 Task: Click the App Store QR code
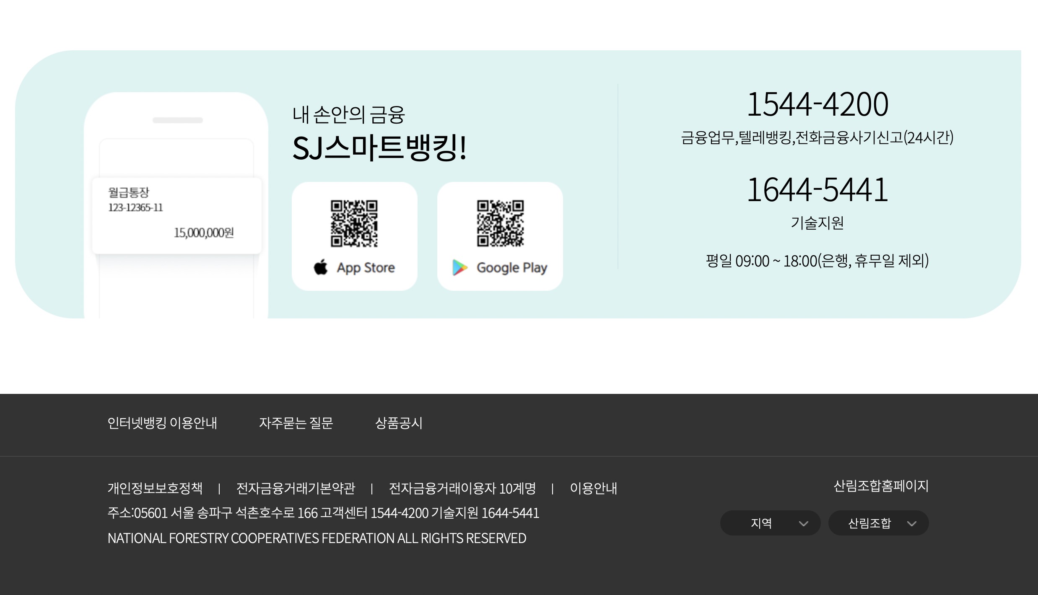354,223
